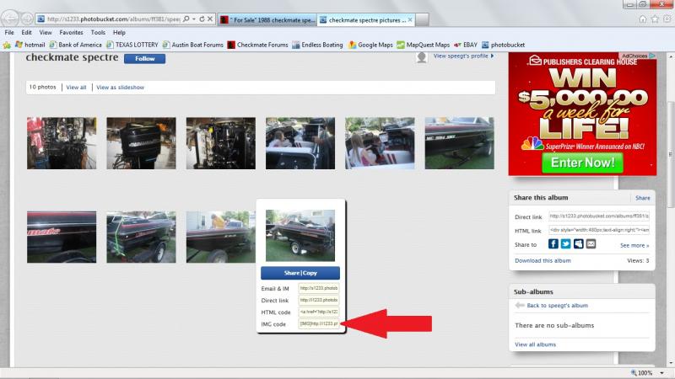The width and height of the screenshot is (675, 379).
Task: Open the View menu
Action: point(46,32)
